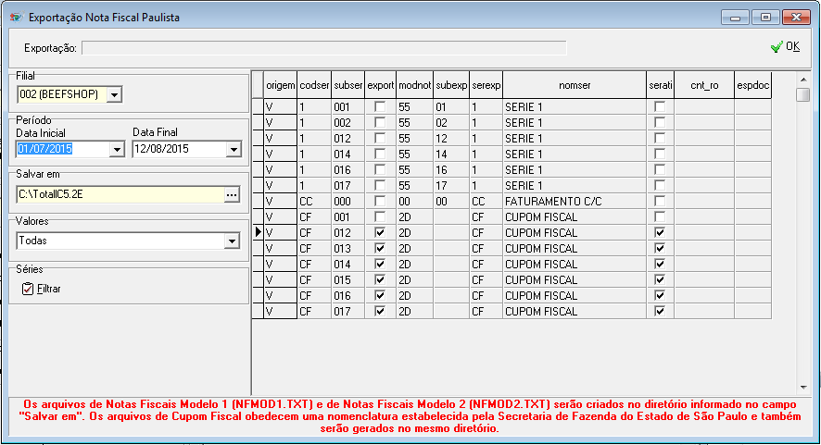The image size is (821, 445).
Task: Click the Data Final 12/08/2015 field
Action: [180, 149]
